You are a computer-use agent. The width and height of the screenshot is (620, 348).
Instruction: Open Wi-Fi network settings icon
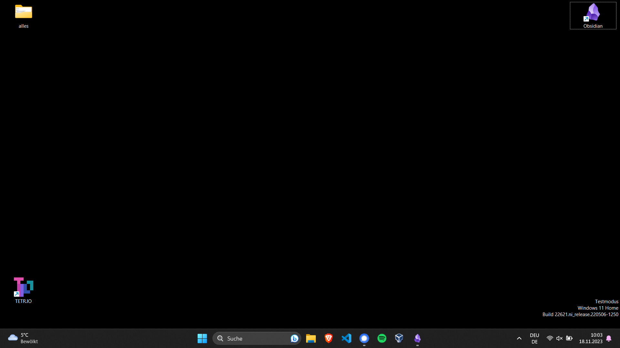click(x=550, y=338)
